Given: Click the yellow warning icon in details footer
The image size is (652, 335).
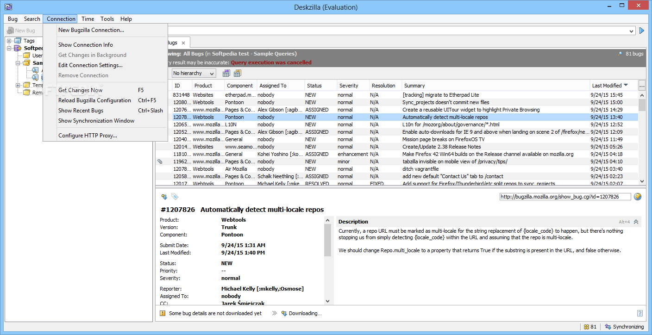Looking at the screenshot, I should click(163, 313).
